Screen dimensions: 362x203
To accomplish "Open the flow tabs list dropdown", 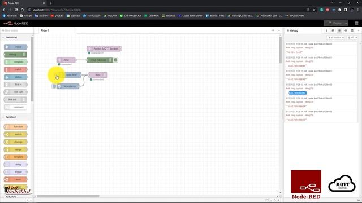I will pos(279,30).
